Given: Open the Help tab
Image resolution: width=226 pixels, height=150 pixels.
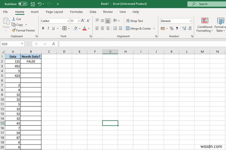Looking at the screenshot, I should coord(136,12).
